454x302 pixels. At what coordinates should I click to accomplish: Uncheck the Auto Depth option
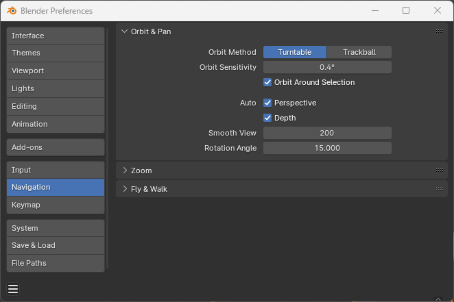point(267,118)
